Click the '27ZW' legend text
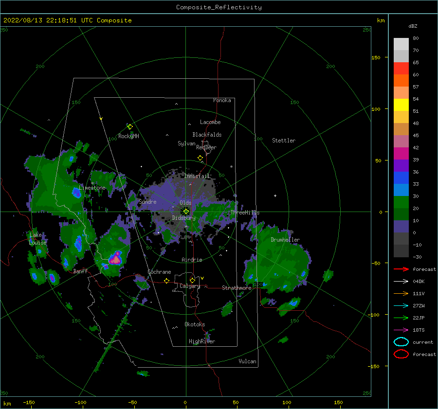438x409 pixels. (x=419, y=306)
